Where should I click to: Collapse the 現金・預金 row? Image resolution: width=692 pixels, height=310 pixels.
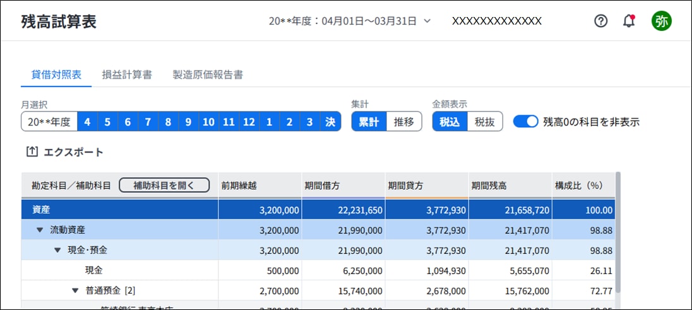click(57, 250)
